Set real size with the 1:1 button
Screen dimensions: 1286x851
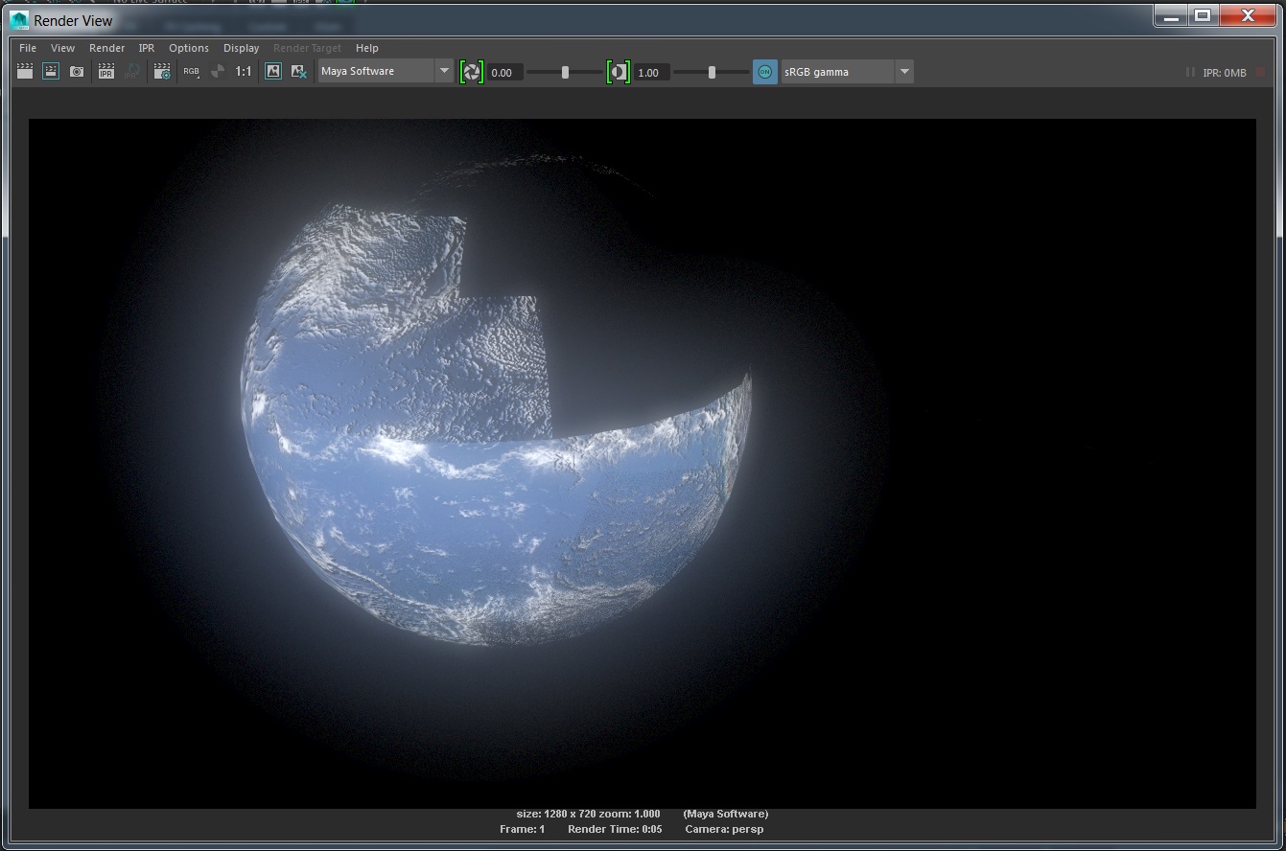244,71
